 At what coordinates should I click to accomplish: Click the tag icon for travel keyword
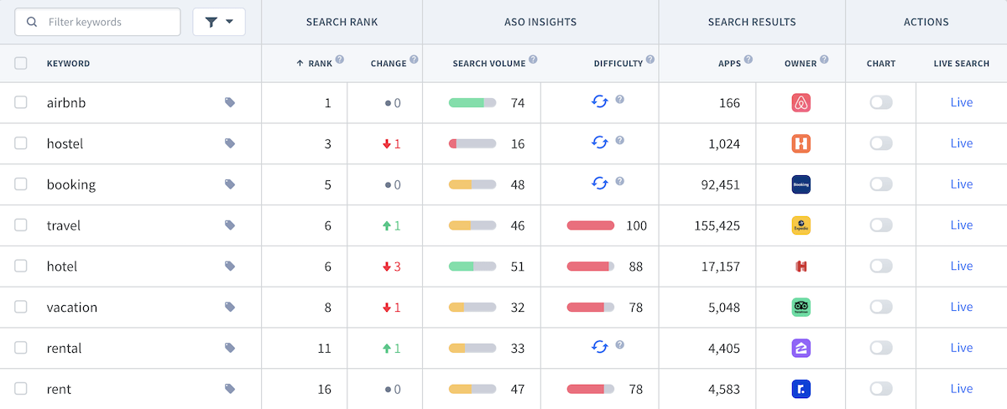point(230,225)
